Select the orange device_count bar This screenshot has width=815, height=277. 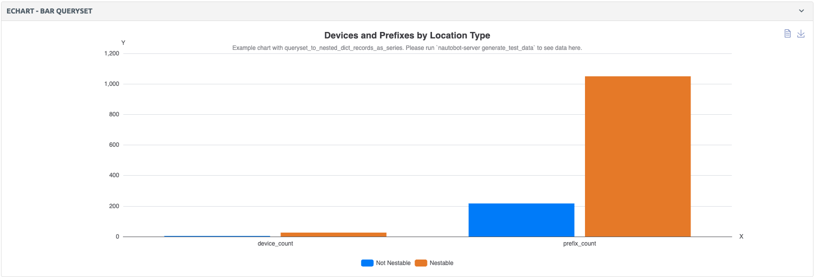pyautogui.click(x=333, y=234)
